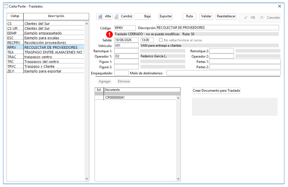
Task: Click the Código column header
Action: pos(15,16)
